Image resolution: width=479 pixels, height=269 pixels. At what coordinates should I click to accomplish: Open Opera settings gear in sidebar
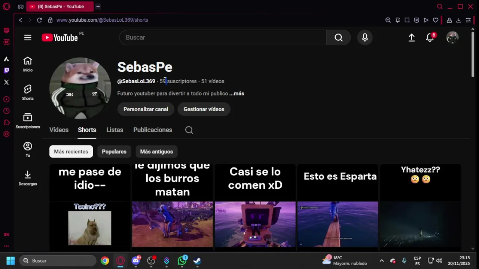(x=6, y=134)
